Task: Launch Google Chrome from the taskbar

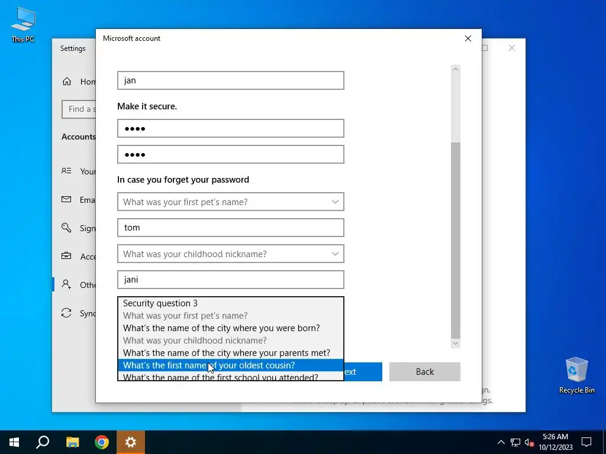Action: [102, 442]
